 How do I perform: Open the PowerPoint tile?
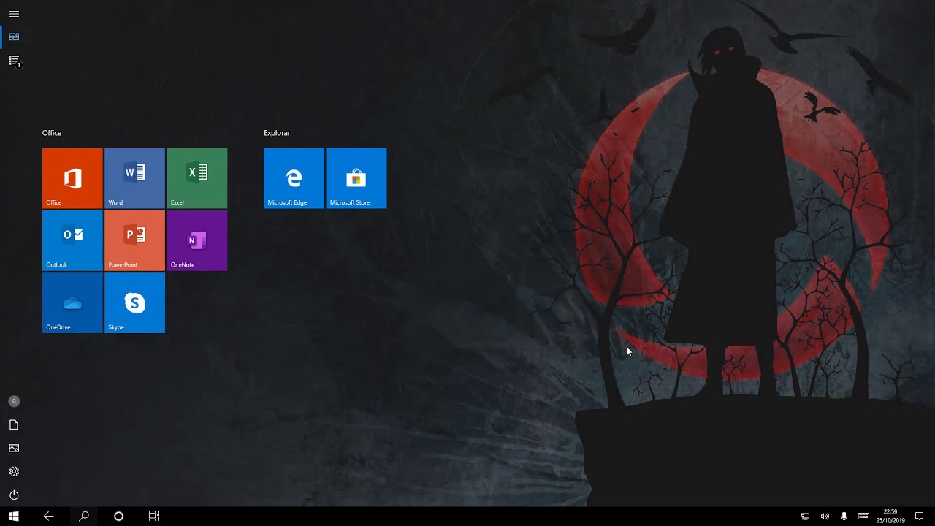pos(134,240)
